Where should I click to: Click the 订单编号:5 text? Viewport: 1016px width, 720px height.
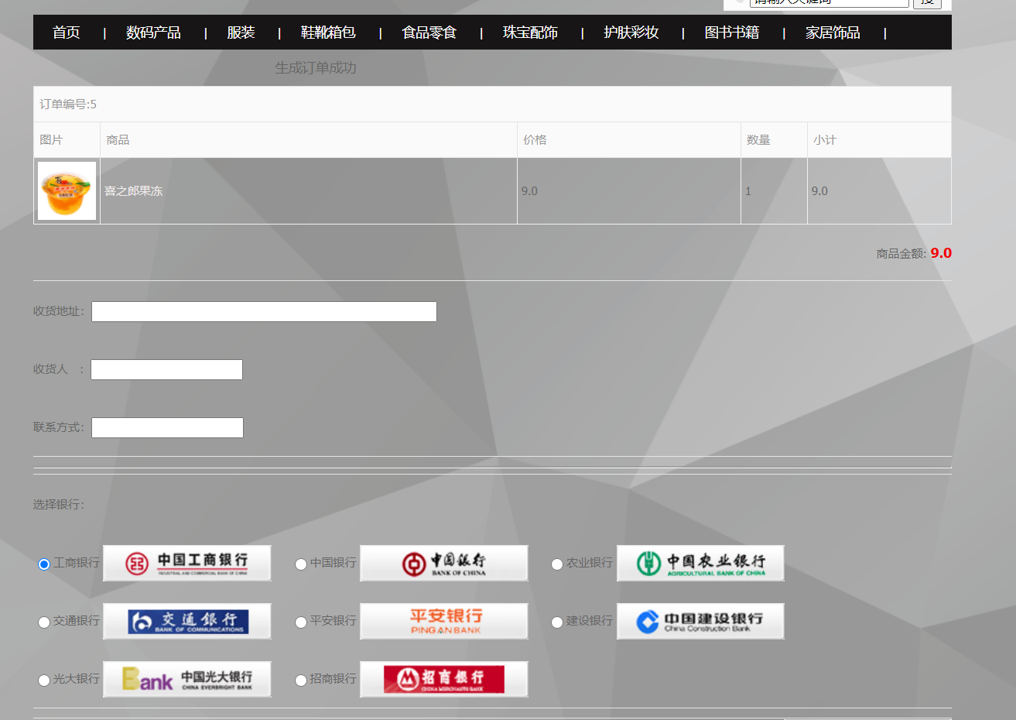(68, 105)
